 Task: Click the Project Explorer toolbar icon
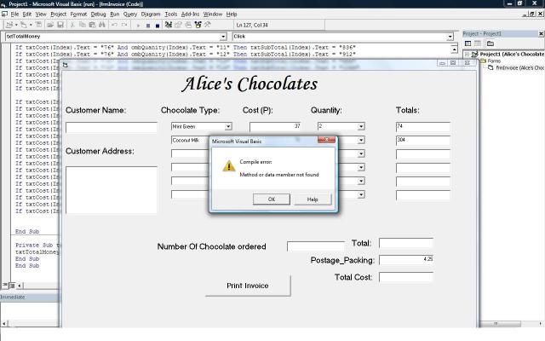coord(169,25)
